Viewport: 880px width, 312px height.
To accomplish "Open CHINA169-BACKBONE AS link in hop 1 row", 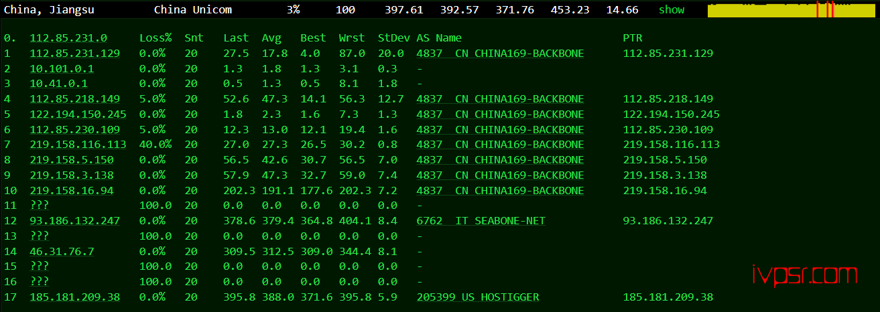I will (500, 54).
